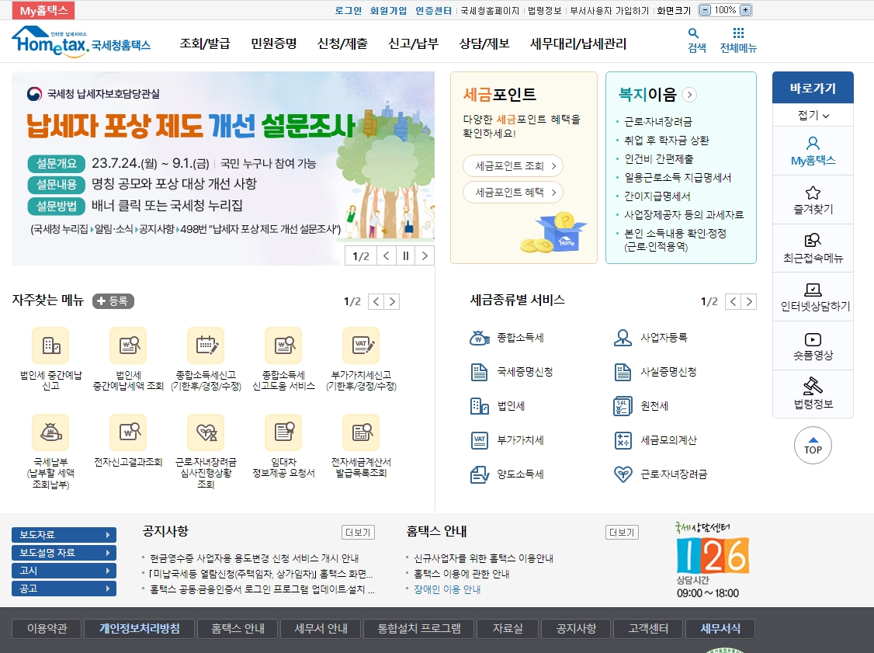Viewport: 874px width, 653px height.
Task: Go to previous 세금종류별 서비스 page
Action: [733, 302]
